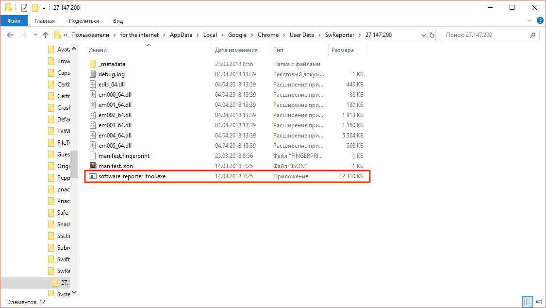This screenshot has height=308, width=546.
Task: Click the Back navigation arrow
Action: [x=10, y=35]
